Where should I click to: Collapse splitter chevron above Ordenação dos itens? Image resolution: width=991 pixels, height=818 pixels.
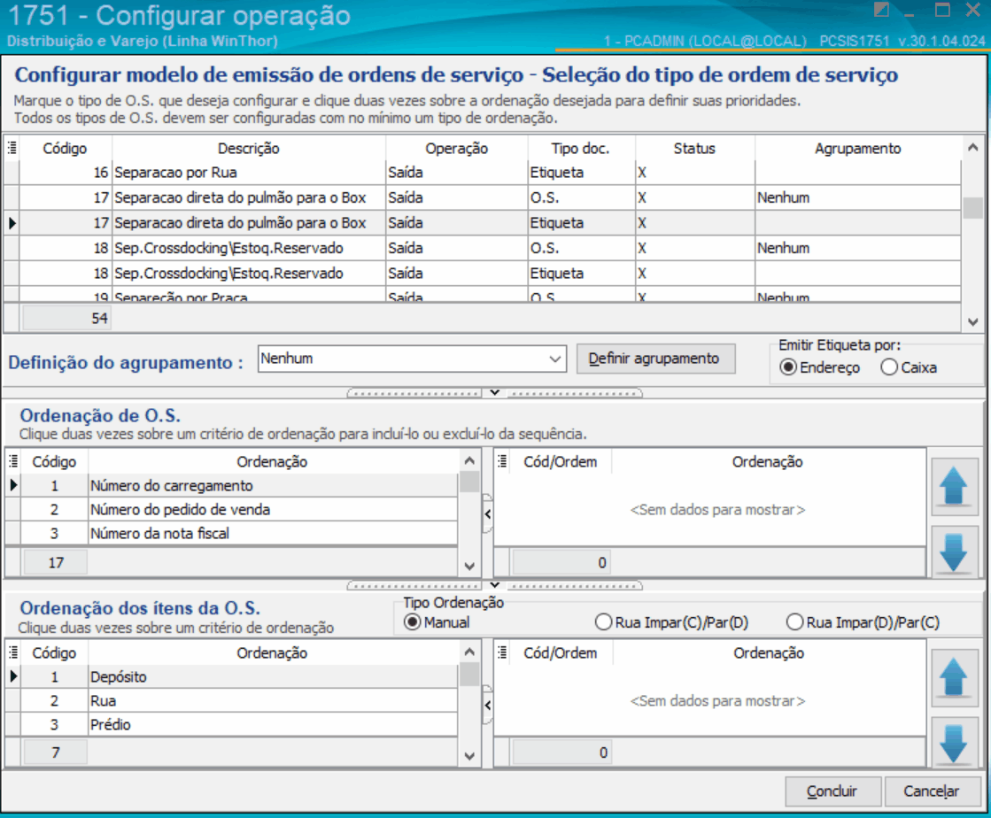pos(495,585)
